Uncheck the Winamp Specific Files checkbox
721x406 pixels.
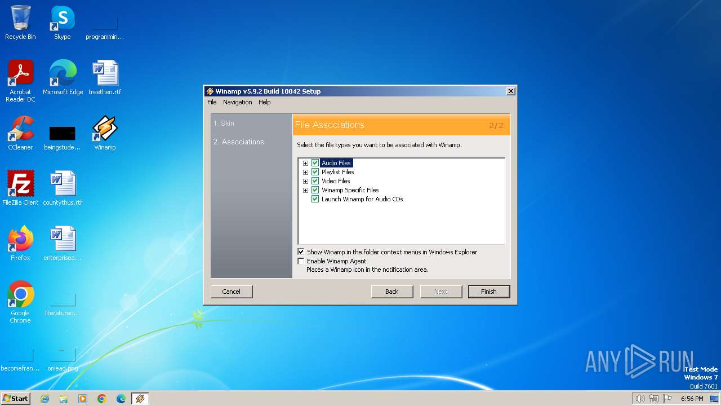tap(315, 190)
